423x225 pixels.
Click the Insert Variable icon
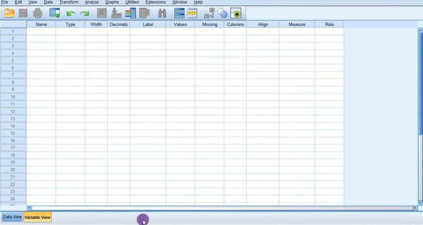tap(192, 13)
